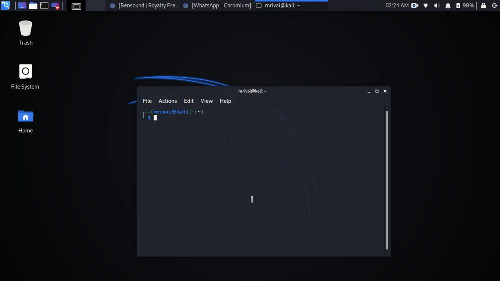
Task: Select mrivai@kali taskbar window button
Action: 291,5
